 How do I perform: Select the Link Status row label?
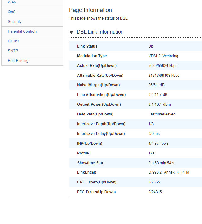[x=87, y=46]
